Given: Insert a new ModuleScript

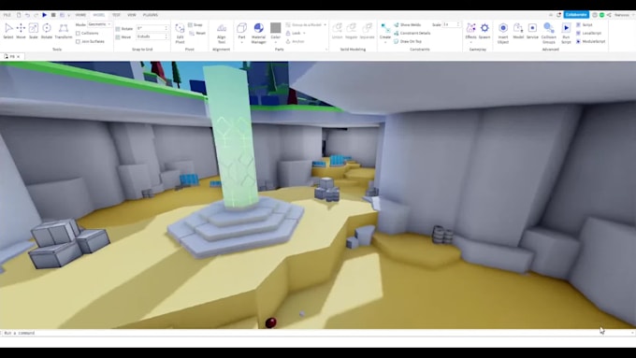Looking at the screenshot, I should (590, 41).
